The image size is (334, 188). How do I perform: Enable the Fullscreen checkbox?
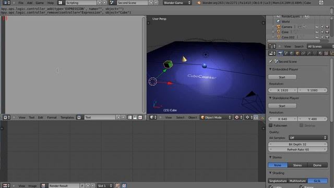271,125
